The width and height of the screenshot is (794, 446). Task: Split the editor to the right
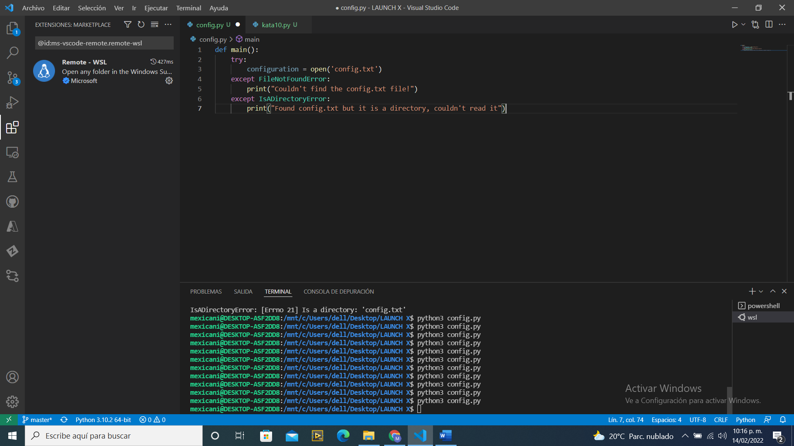coord(769,25)
